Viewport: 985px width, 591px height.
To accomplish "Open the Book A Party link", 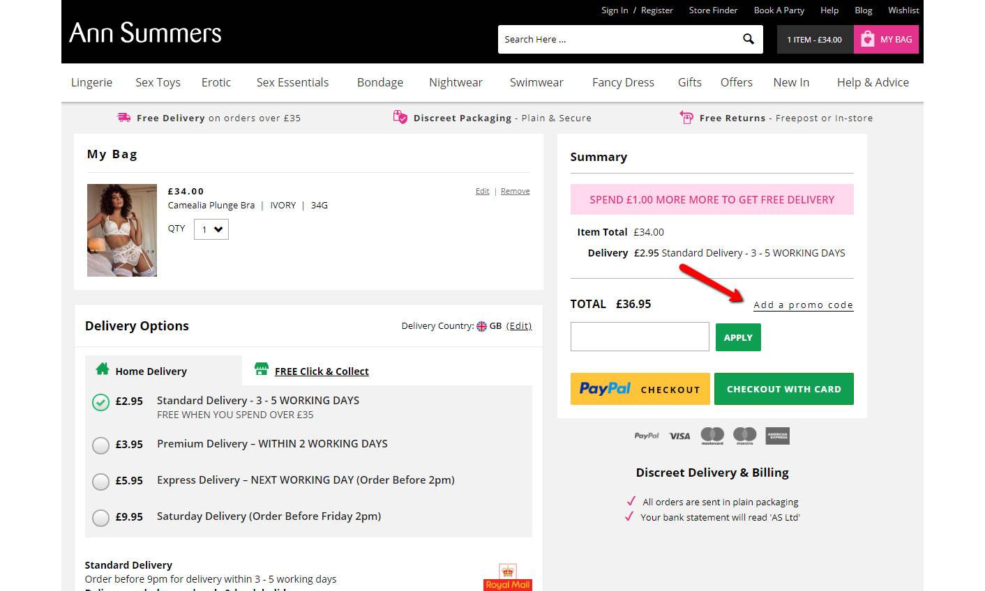I will point(779,10).
